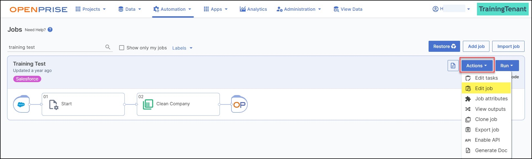Click the Need Help question mark icon

pos(50,30)
